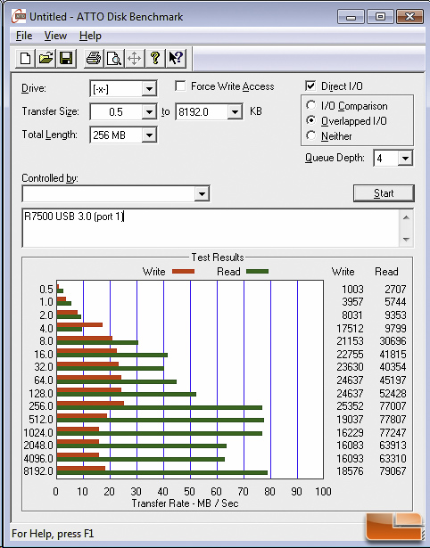Open a file using the folder icon
The height and width of the screenshot is (548, 430).
pos(45,58)
